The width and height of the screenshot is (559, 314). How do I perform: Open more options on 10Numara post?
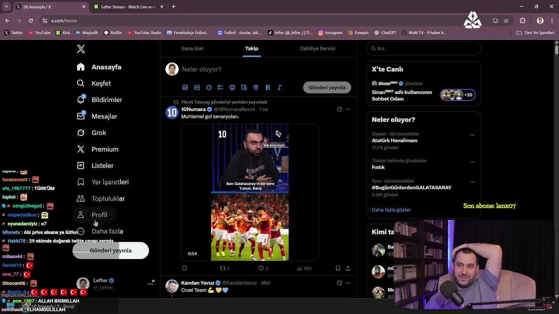tap(348, 109)
